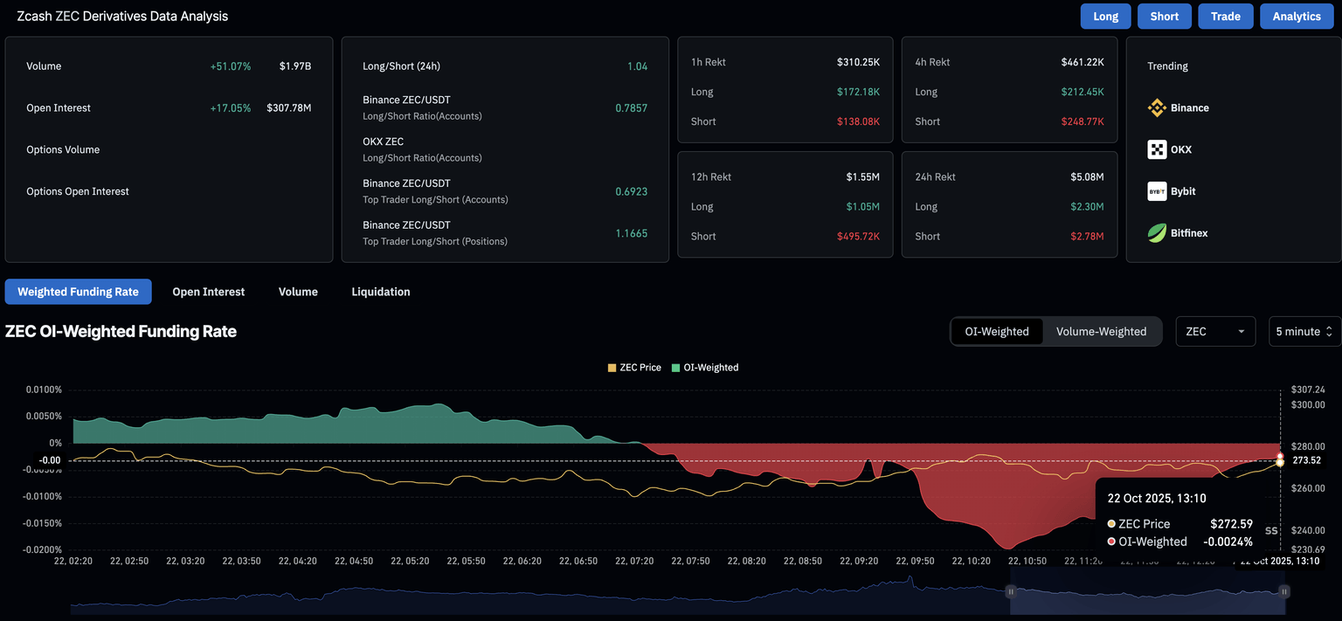Click the Binance logo icon in Trending
1342x621 pixels.
[x=1157, y=107]
